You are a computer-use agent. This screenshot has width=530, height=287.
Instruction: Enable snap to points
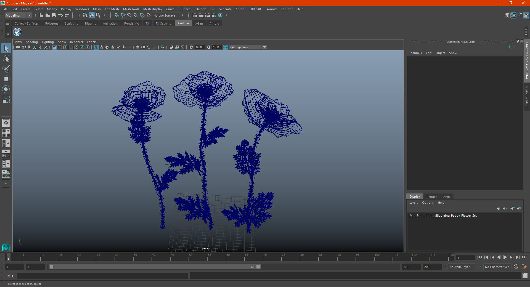(129, 15)
